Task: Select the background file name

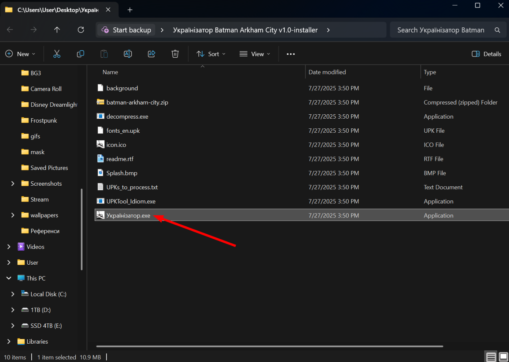Action: click(122, 88)
